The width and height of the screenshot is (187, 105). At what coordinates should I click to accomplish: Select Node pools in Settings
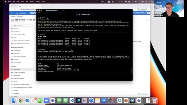point(22,69)
